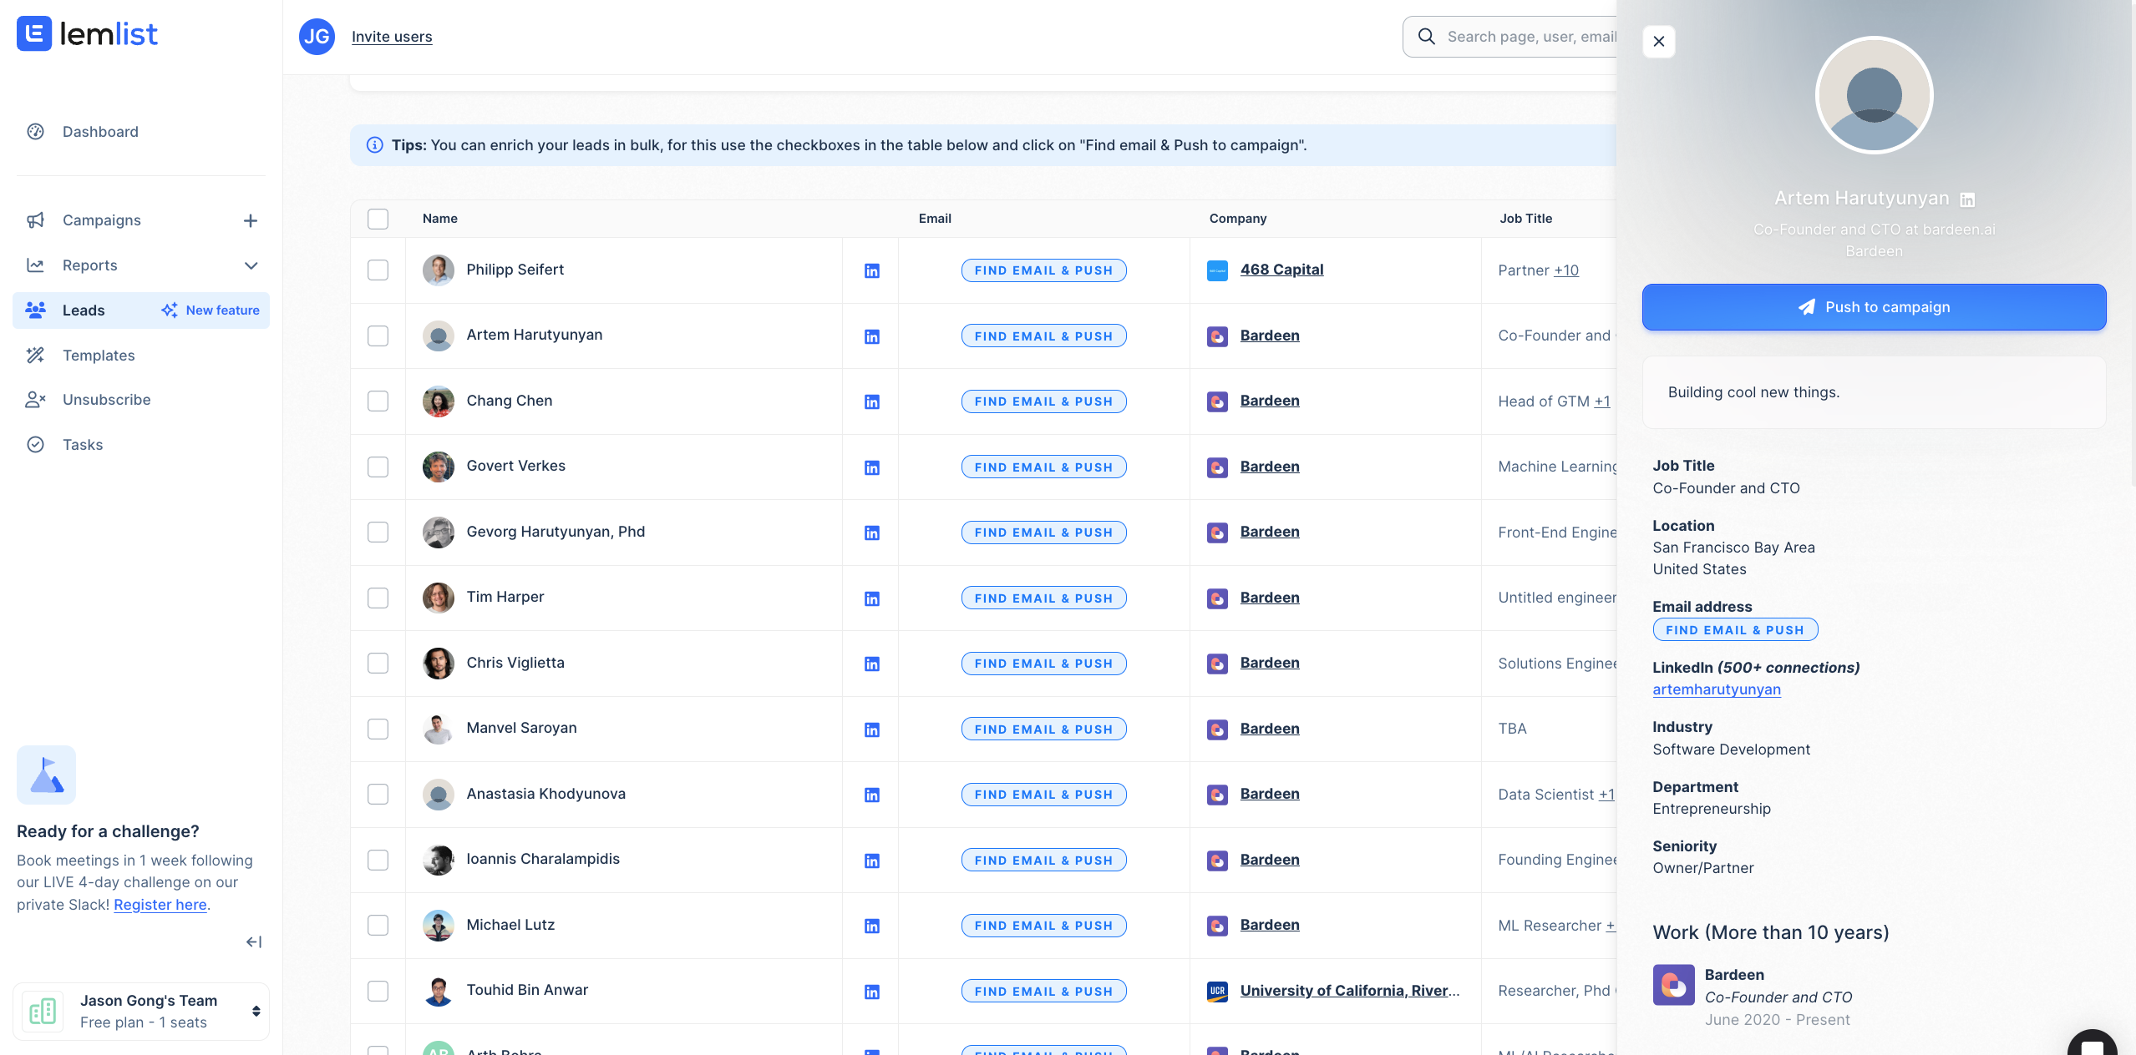Open Jason Gong's Team switcher dropdown
This screenshot has height=1055, width=2136.
pos(256,1011)
